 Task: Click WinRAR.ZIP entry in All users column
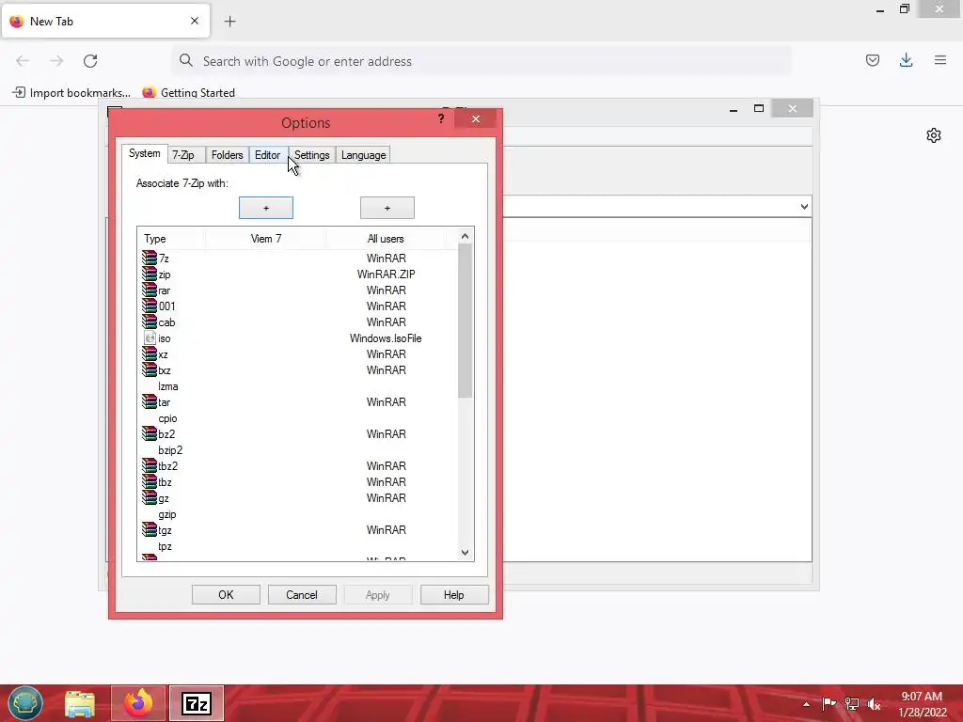pos(386,275)
